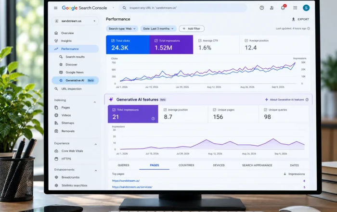Viewport: 337px width, 212px height.
Task: Open the notifications bell
Action: [283, 8]
